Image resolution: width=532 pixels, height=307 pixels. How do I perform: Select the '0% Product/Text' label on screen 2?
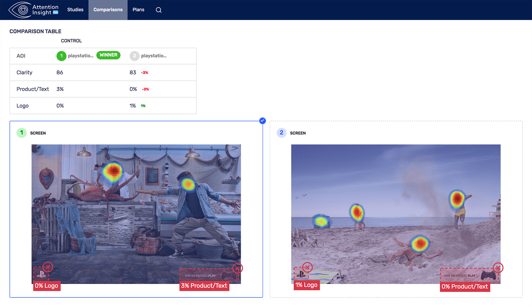click(x=465, y=287)
